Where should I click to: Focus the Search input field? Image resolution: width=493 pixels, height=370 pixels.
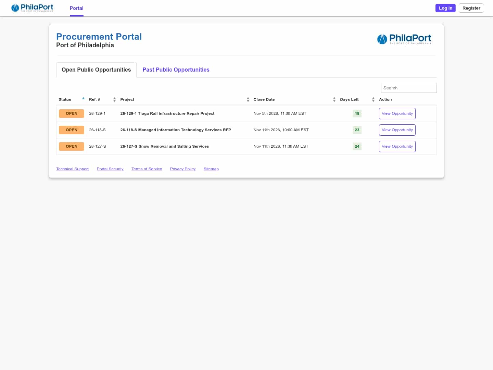(409, 88)
